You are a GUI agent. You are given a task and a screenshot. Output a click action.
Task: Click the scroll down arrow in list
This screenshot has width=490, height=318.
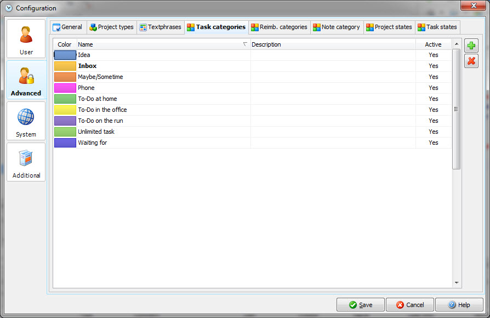click(x=457, y=283)
